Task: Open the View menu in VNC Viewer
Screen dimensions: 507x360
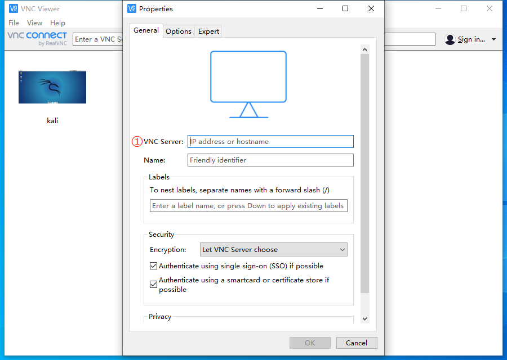Action: [x=34, y=23]
